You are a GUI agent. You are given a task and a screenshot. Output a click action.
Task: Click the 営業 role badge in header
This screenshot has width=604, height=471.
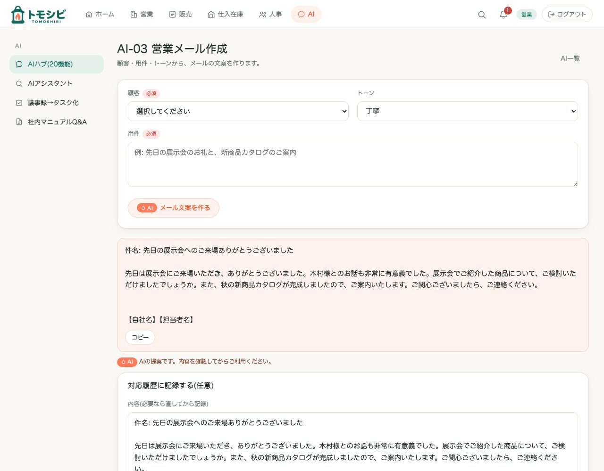click(x=527, y=15)
